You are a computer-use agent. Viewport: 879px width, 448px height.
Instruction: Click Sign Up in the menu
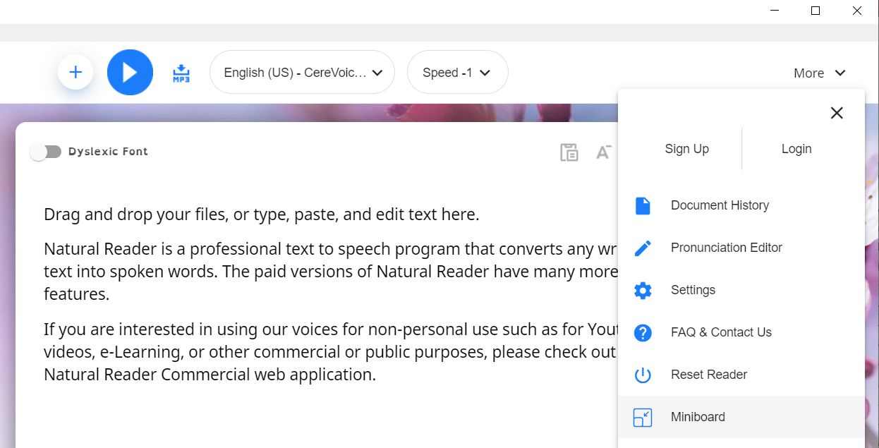pyautogui.click(x=686, y=149)
